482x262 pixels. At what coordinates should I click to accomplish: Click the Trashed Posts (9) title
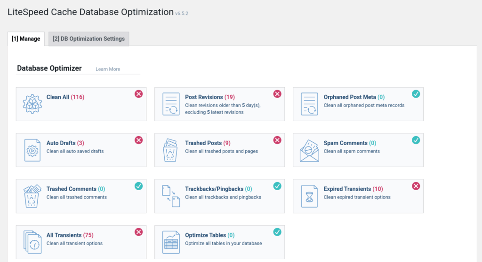pos(208,143)
